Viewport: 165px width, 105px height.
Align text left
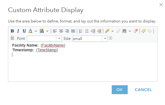coord(55,31)
